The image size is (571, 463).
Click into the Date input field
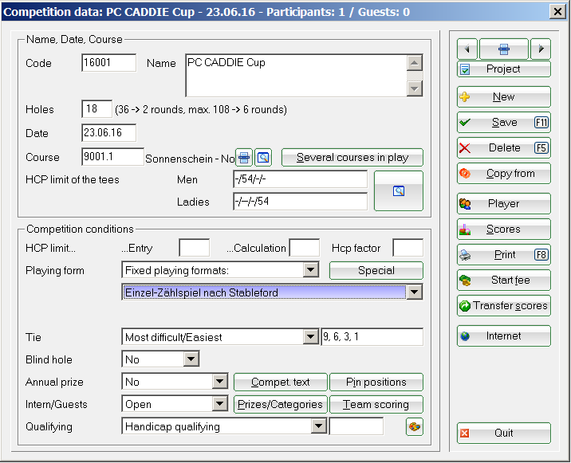108,133
